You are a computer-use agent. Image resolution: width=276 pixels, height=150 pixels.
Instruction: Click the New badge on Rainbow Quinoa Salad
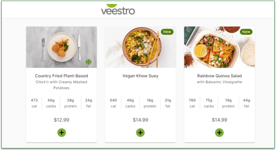click(x=246, y=32)
